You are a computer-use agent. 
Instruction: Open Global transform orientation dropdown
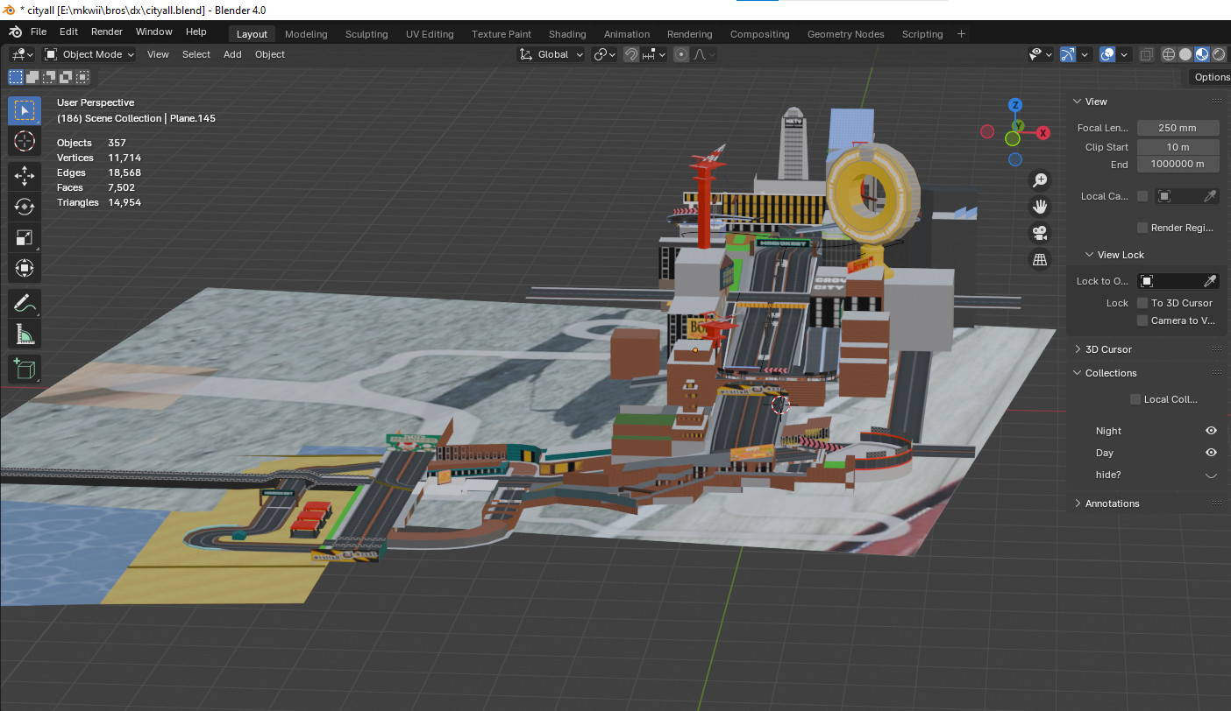[552, 54]
